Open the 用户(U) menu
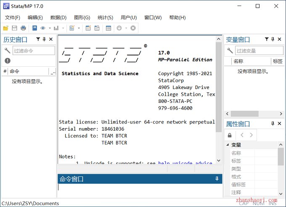 coord(129,18)
